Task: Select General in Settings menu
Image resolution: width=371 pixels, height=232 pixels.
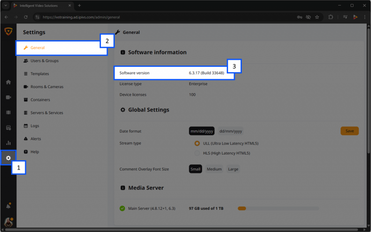Action: pyautogui.click(x=62, y=48)
